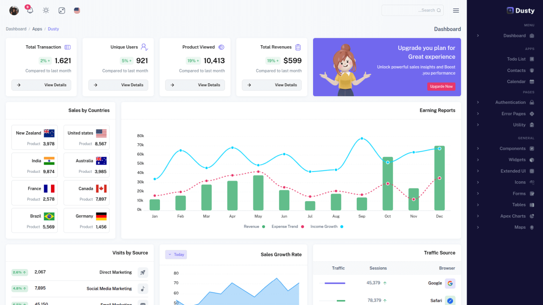
Task: Click the Upgarde Now button
Action: click(441, 86)
